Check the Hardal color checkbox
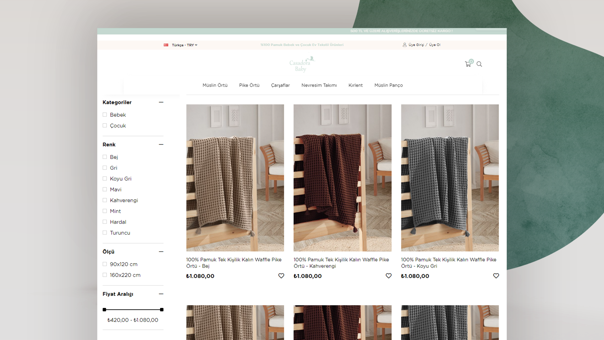 105,222
